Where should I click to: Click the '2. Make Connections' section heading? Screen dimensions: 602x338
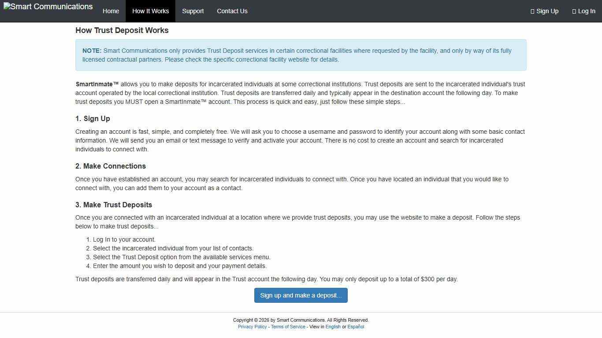pos(110,166)
